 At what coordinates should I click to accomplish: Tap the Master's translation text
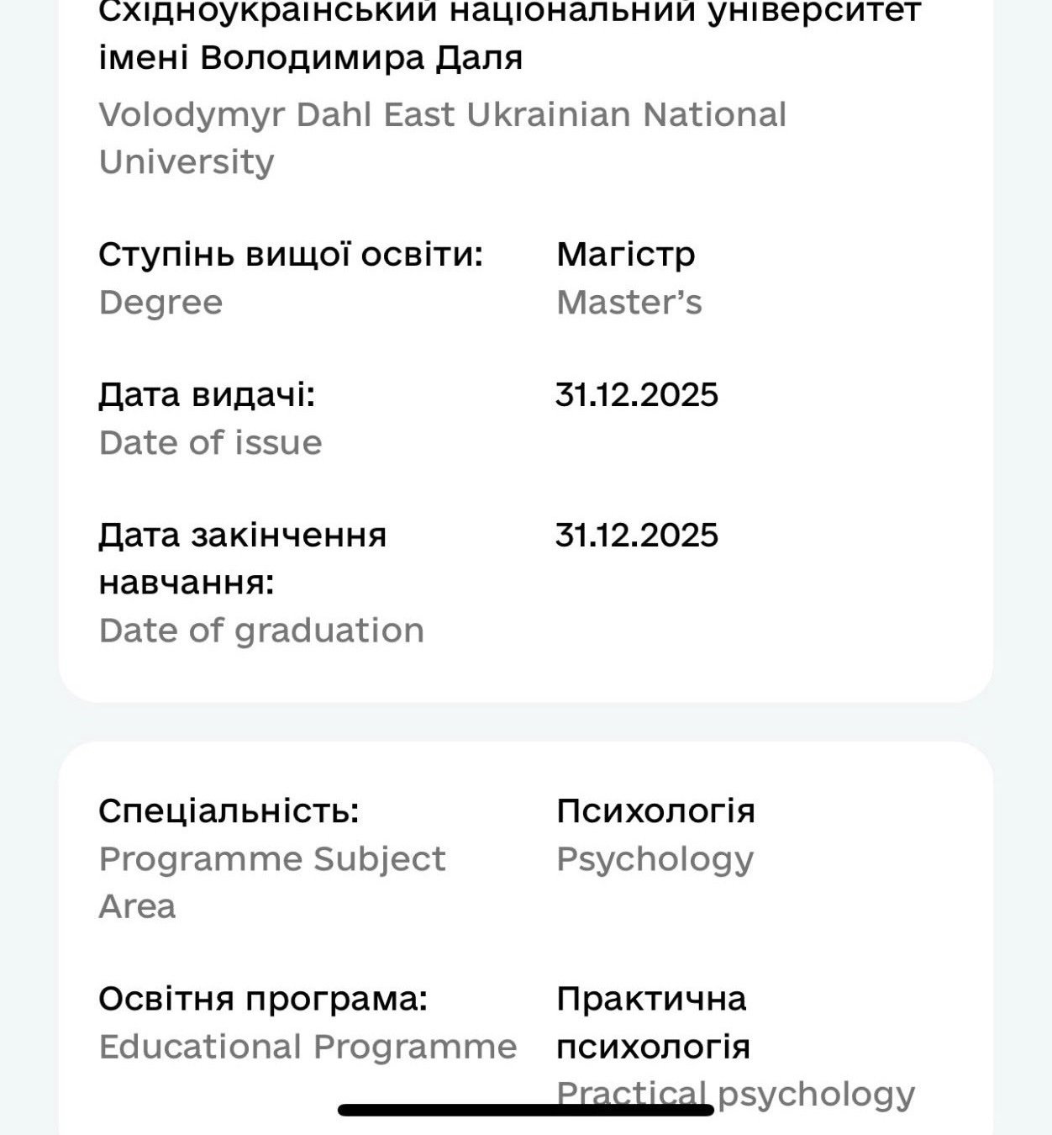click(629, 303)
